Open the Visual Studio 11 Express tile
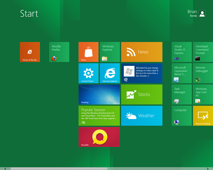Viewport: 213px width, 170px height. tap(181, 52)
